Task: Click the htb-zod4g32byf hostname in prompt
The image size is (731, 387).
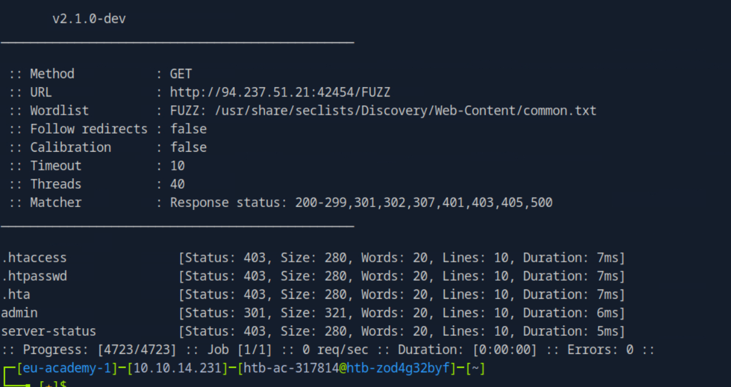Action: tap(398, 369)
